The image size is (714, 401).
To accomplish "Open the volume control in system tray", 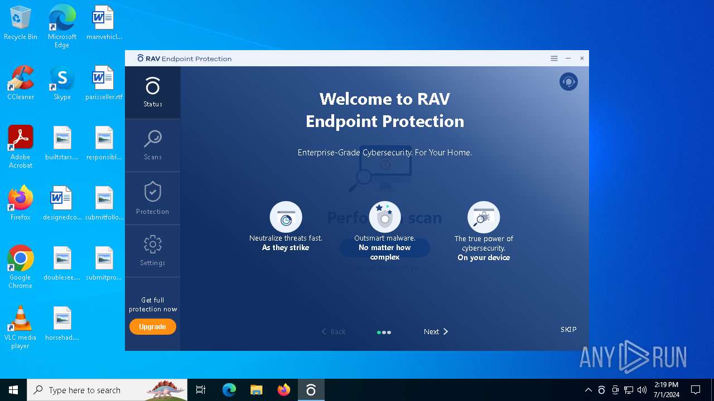I will 642,390.
